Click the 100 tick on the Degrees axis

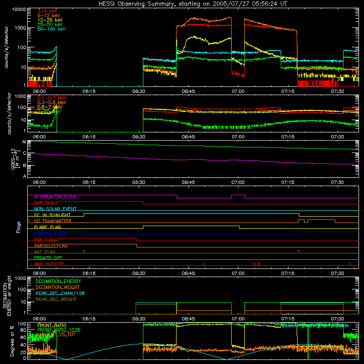(x=22, y=324)
